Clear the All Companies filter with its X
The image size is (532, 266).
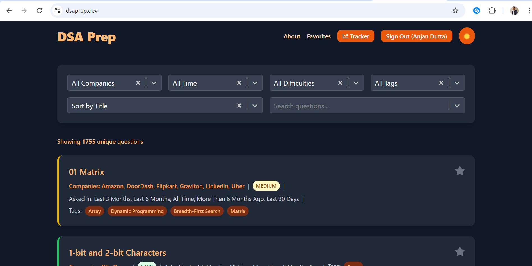pyautogui.click(x=138, y=82)
